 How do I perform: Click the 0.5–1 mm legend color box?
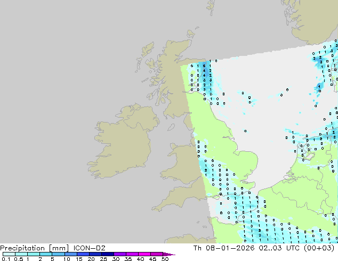tap(21, 254)
